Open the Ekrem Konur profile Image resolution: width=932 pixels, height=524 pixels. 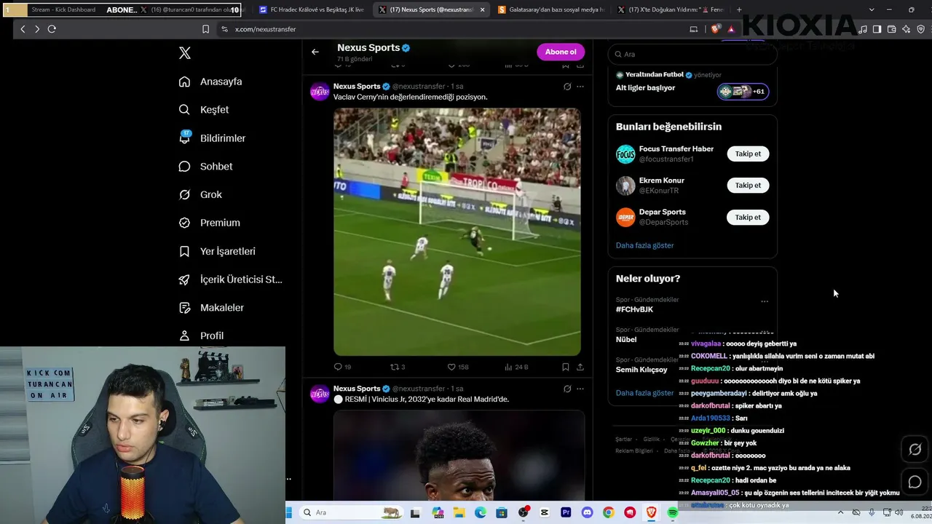coord(662,180)
